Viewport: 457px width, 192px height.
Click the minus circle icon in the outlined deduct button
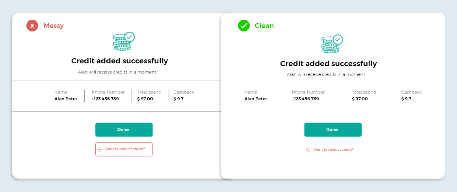pos(100,150)
